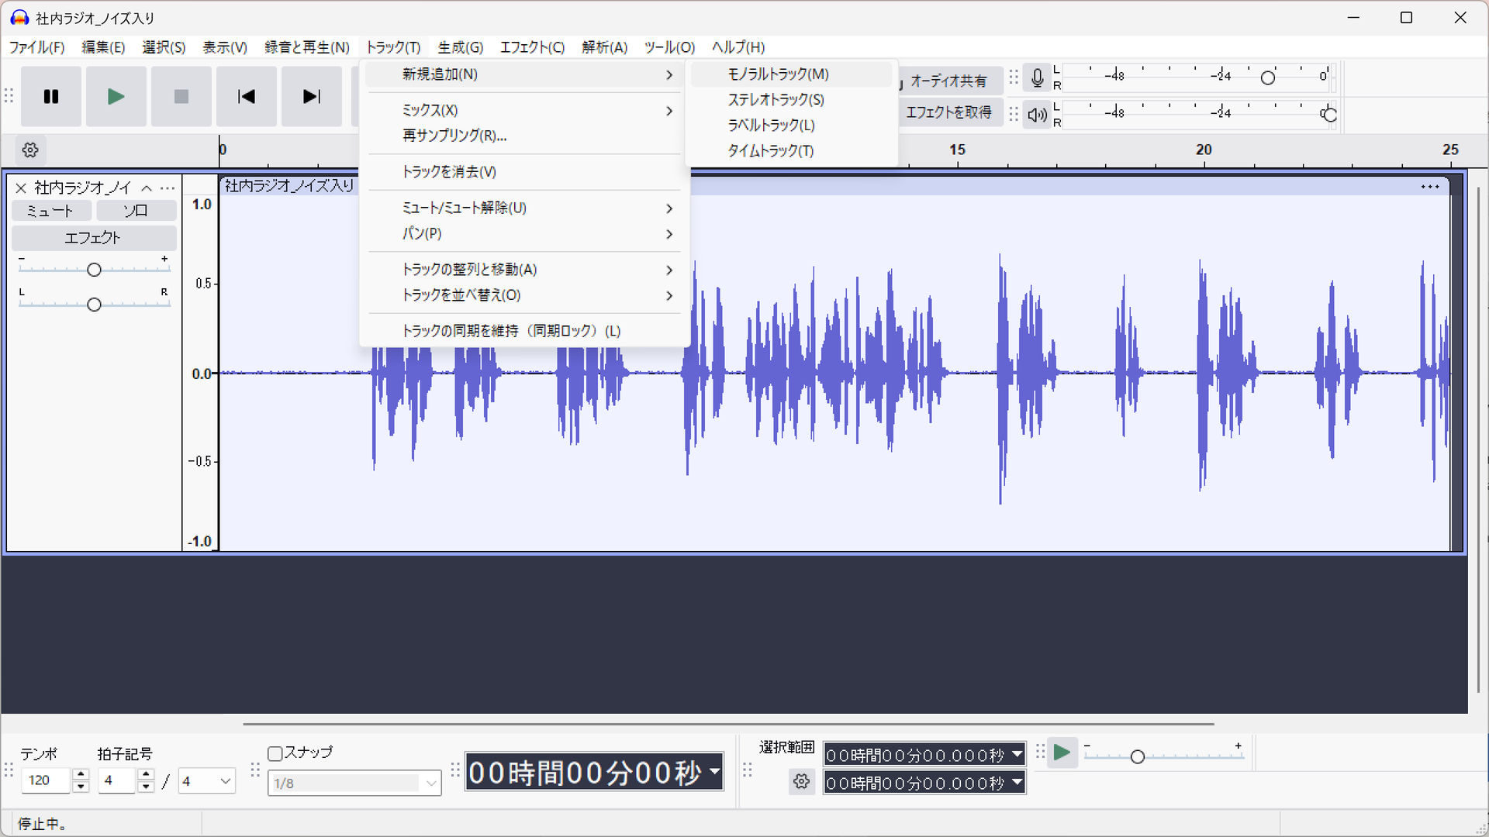Collapse track with the up chevron

click(147, 188)
